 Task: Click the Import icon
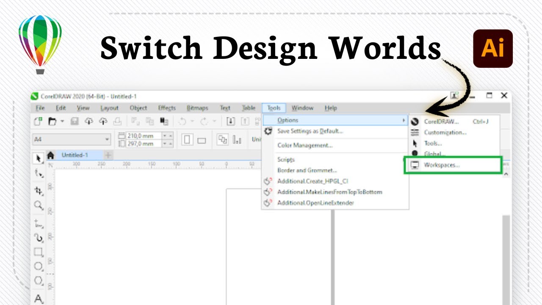click(x=231, y=122)
